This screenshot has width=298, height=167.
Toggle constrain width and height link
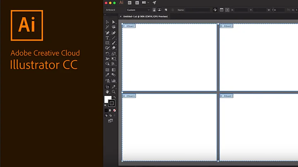(288, 10)
